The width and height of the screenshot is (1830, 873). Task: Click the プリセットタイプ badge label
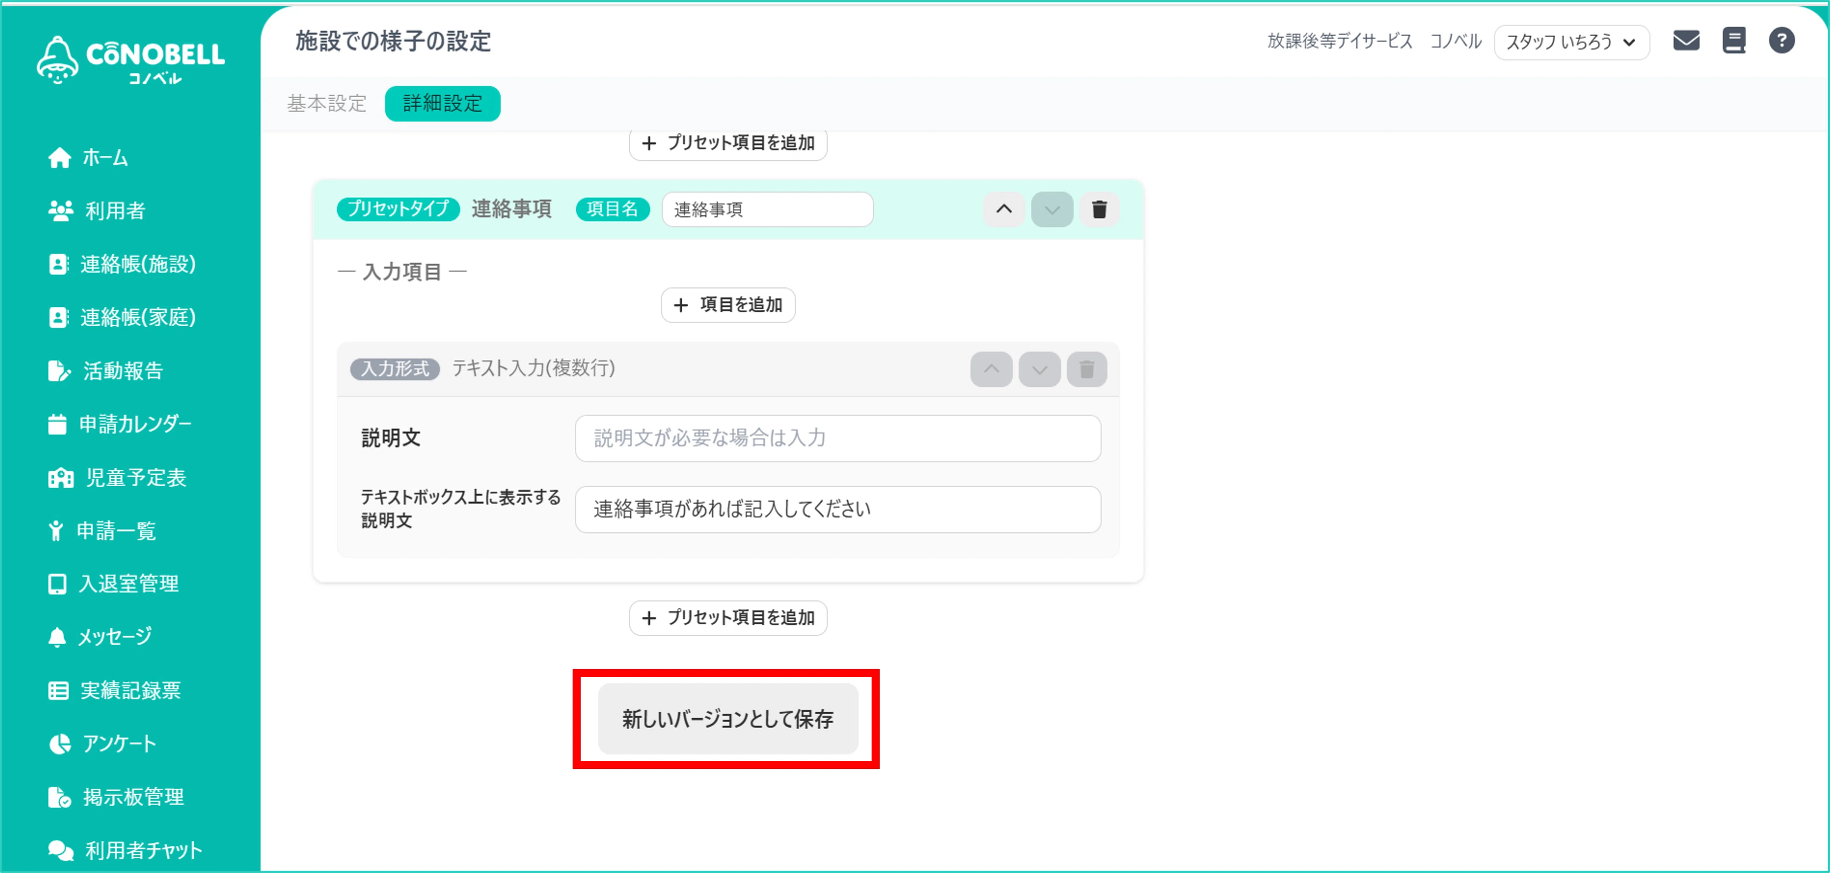pyautogui.click(x=398, y=209)
